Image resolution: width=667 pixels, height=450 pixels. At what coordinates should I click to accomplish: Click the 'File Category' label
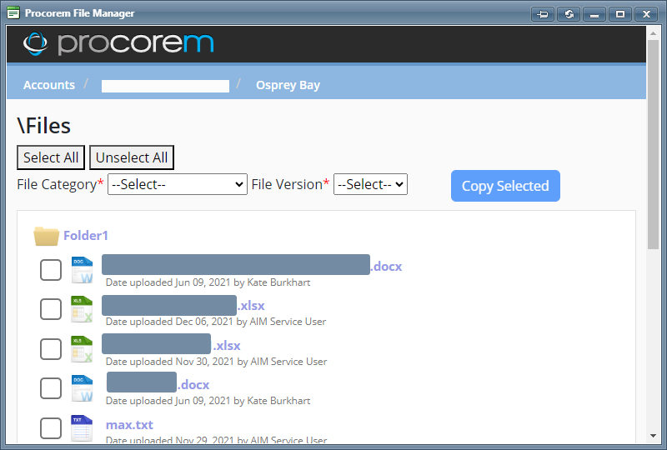[57, 185]
